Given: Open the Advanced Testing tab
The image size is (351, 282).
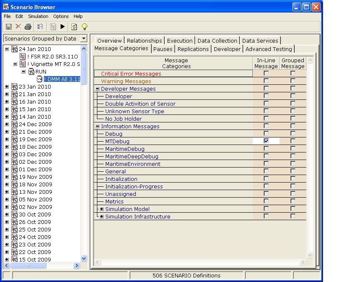Looking at the screenshot, I should click(269, 49).
